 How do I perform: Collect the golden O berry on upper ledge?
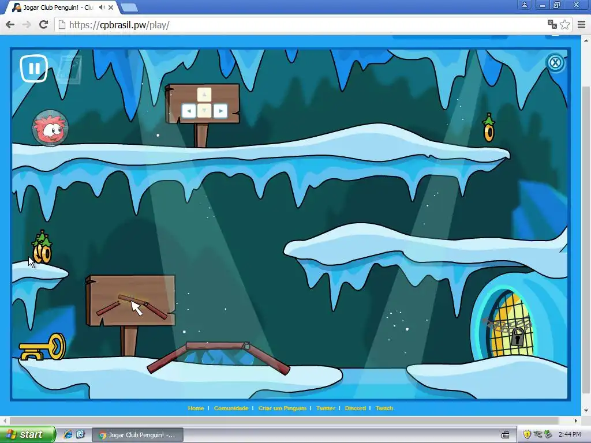point(489,128)
